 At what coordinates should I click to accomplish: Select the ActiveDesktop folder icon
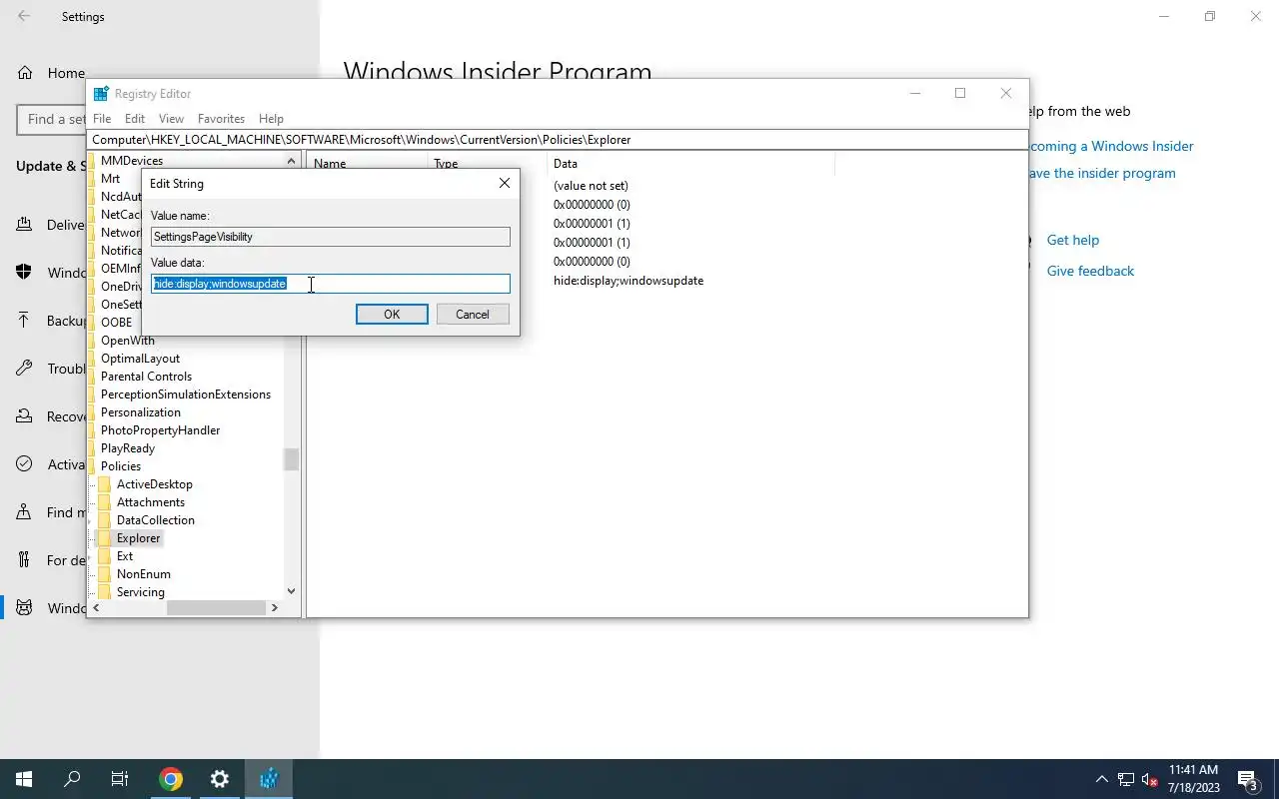point(104,484)
